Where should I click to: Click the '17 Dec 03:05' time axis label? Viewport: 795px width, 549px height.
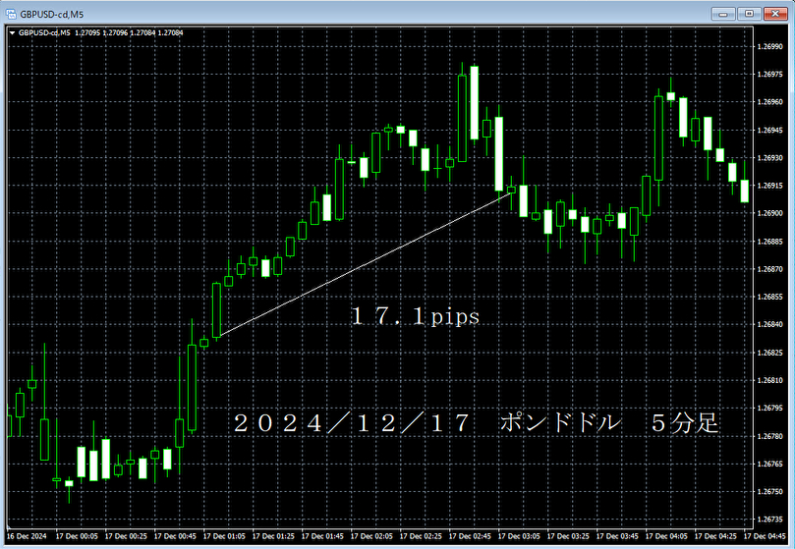click(x=519, y=536)
